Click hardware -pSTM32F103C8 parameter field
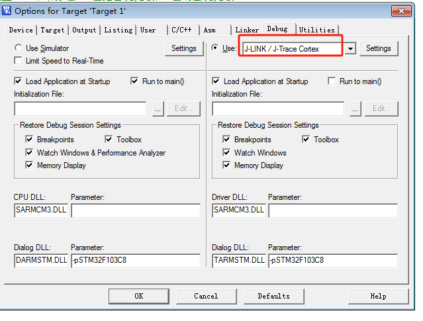The width and height of the screenshot is (423, 321). click(333, 261)
